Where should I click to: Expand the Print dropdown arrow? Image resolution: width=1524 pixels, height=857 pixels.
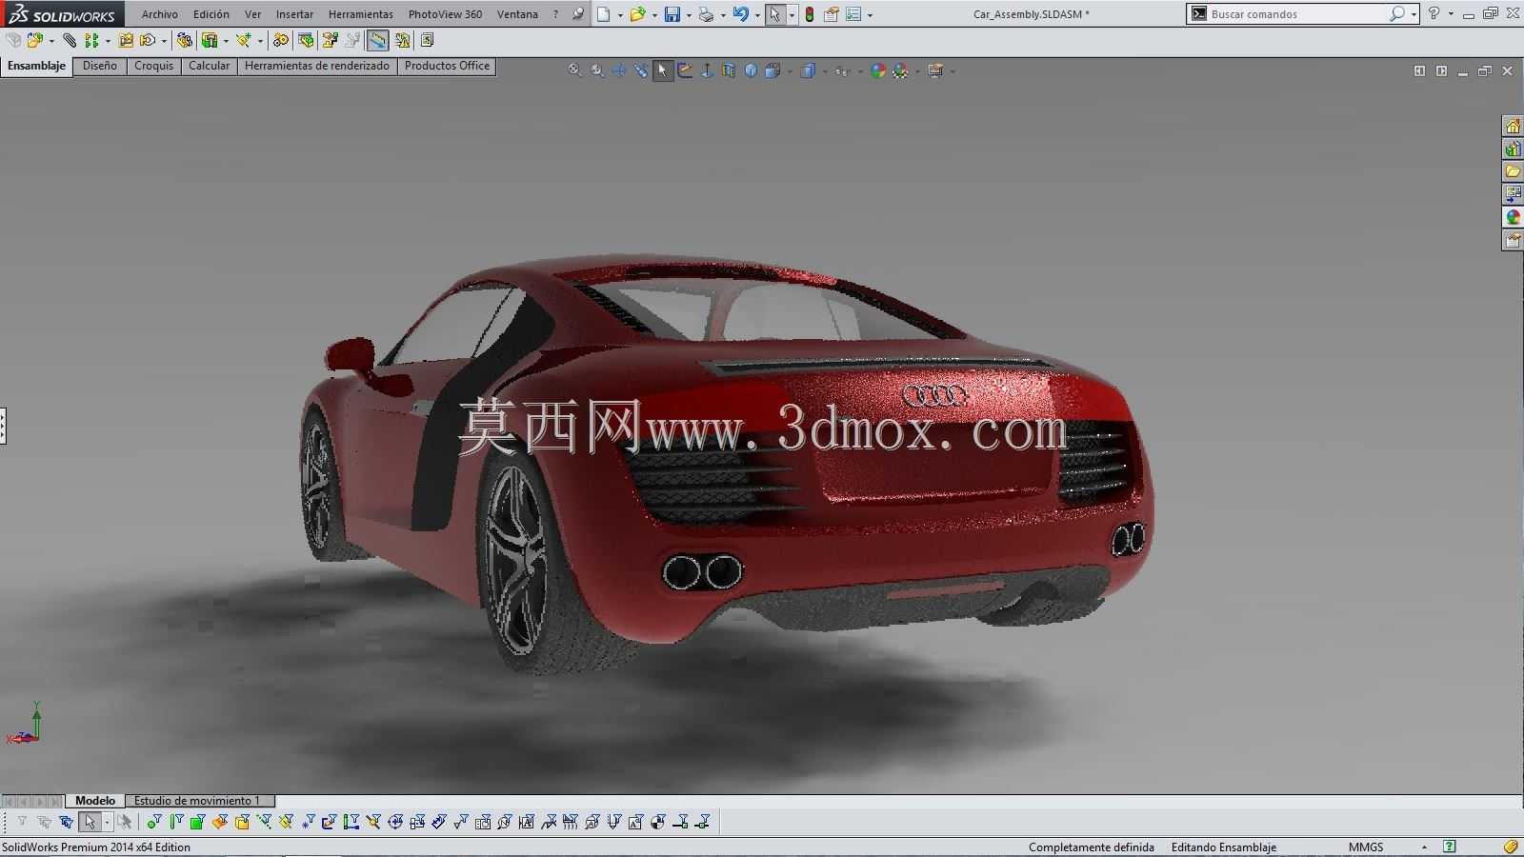coord(723,15)
